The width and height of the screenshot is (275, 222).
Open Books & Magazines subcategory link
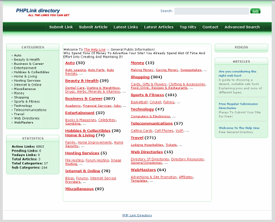tap(81, 120)
